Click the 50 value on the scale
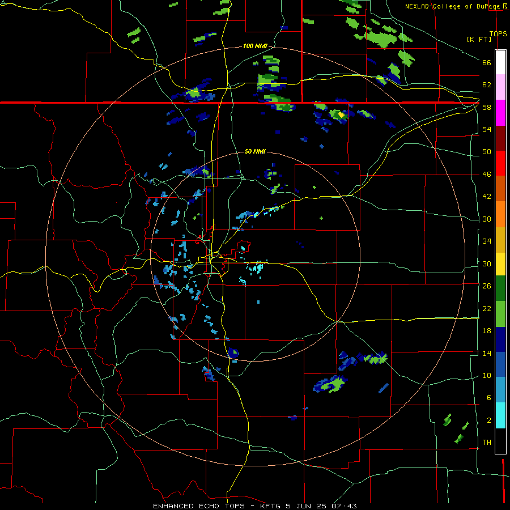Screen dimensions: 510x510 (x=487, y=152)
